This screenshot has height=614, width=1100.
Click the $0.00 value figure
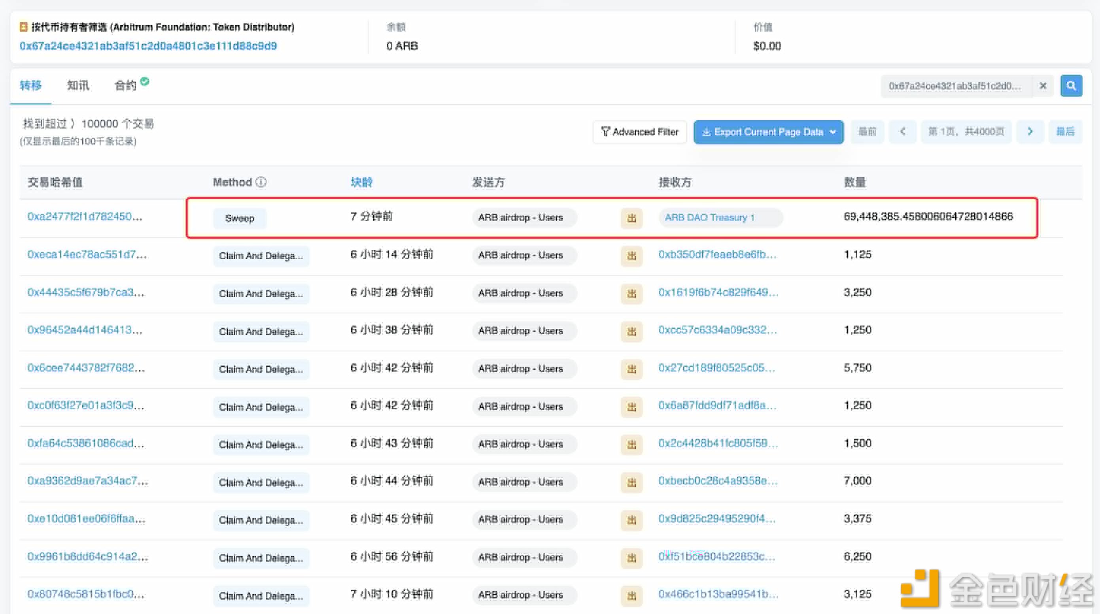click(x=767, y=46)
